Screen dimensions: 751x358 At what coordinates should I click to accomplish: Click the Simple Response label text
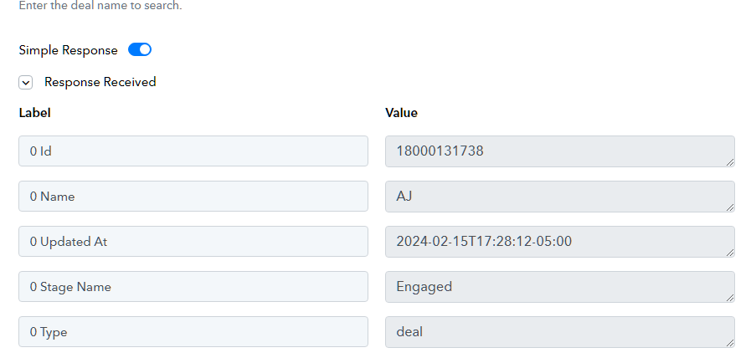(68, 50)
